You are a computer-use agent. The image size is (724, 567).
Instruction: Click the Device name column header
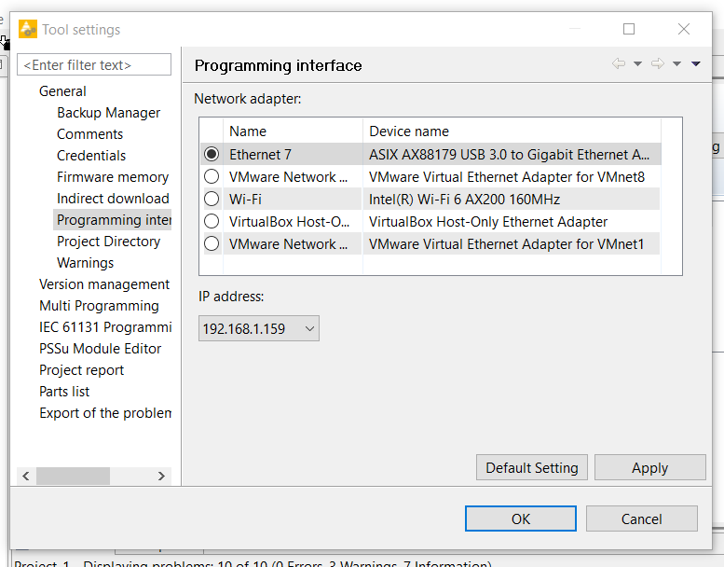pos(512,131)
